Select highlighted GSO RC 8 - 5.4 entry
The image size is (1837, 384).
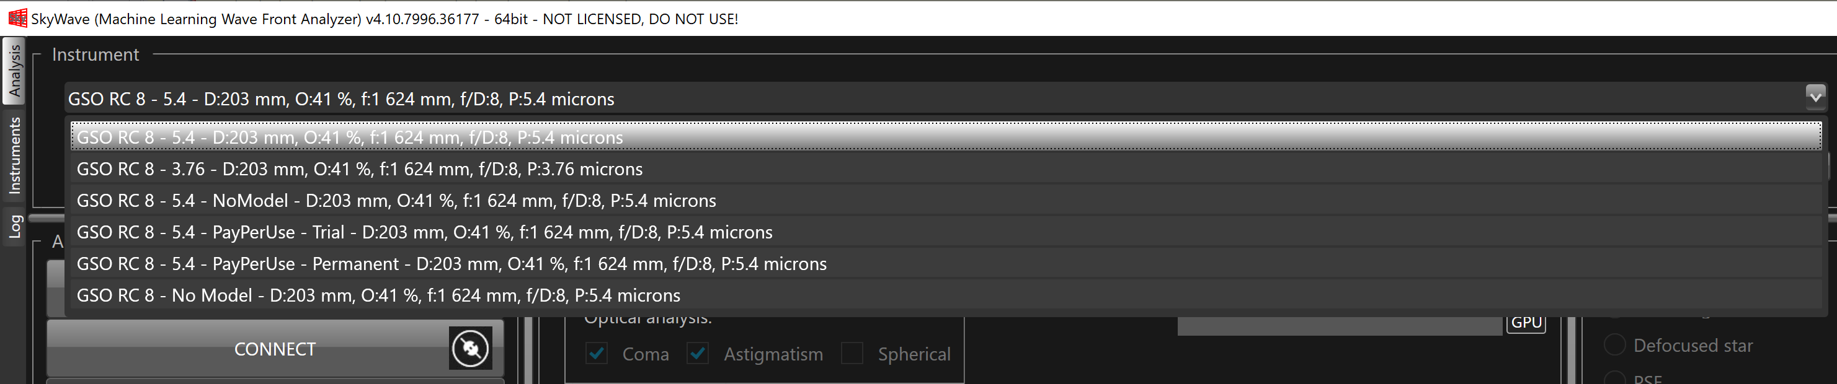coord(946,137)
